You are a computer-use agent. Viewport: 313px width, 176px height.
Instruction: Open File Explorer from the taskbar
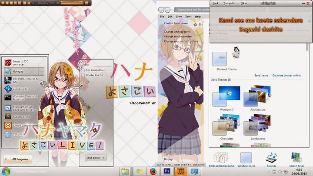click(x=125, y=171)
